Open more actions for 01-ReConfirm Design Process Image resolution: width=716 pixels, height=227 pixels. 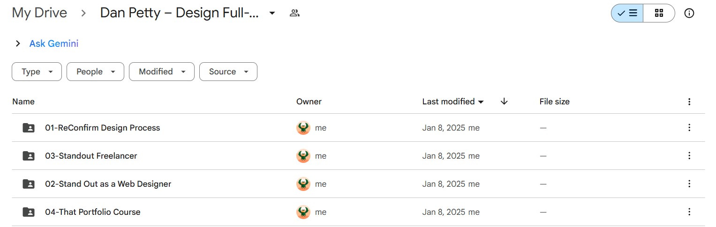point(689,127)
